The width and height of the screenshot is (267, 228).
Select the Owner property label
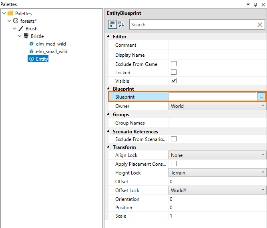122,106
